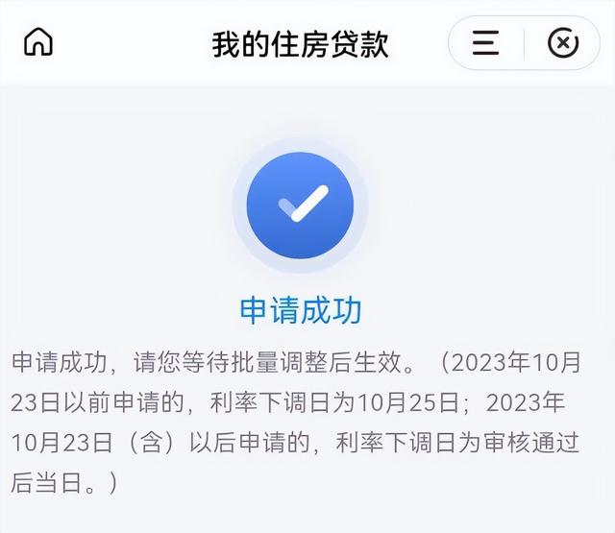Close the mini program with the circled X
615x533 pixels.
pos(563,42)
